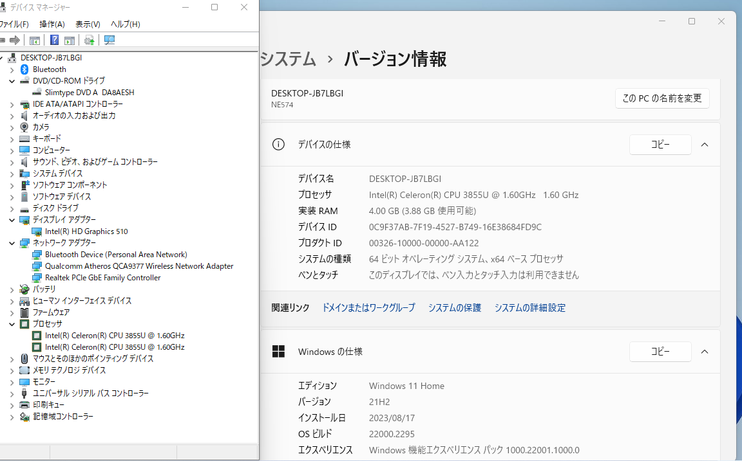The image size is (742, 461).
Task: Click the printer queue (印刷キュー) icon
Action: 24,405
